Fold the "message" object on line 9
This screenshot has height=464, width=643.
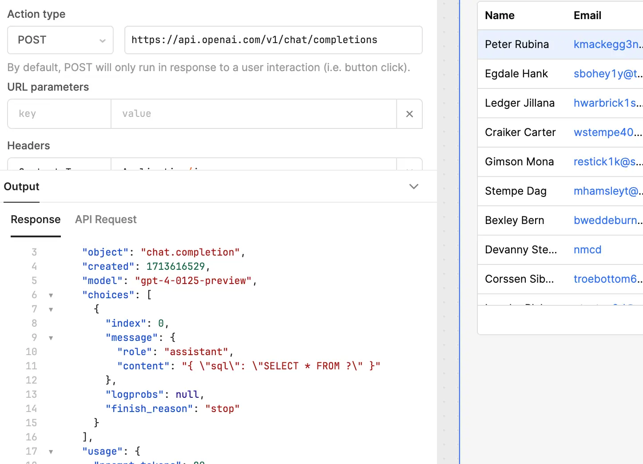[51, 338]
